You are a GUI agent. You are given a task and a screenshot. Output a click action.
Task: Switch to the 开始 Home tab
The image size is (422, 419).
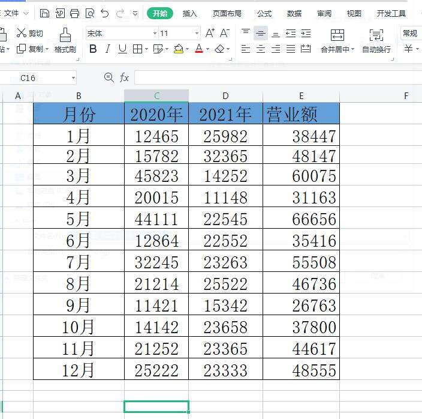click(x=160, y=13)
